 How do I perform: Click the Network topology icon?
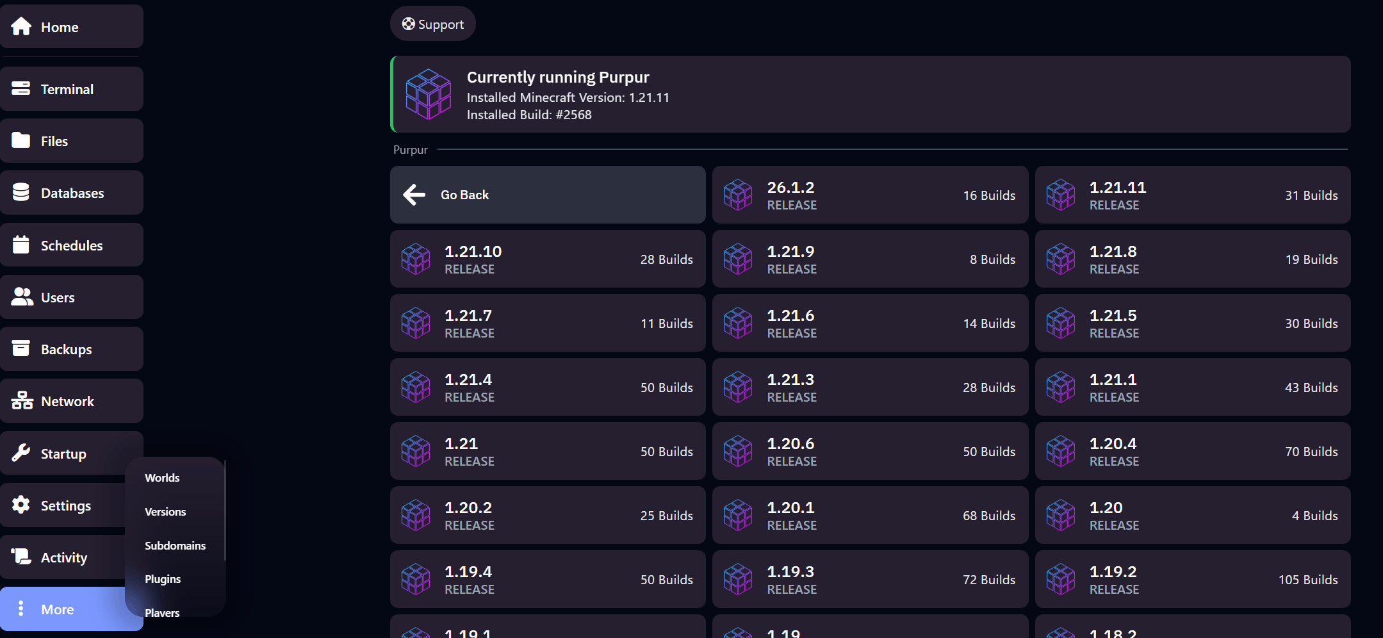(22, 400)
